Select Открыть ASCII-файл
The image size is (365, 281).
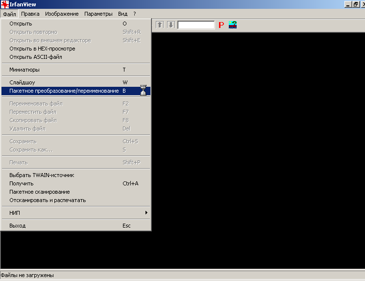pyautogui.click(x=76, y=57)
